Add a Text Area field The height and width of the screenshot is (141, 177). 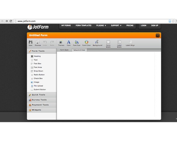[36, 67]
